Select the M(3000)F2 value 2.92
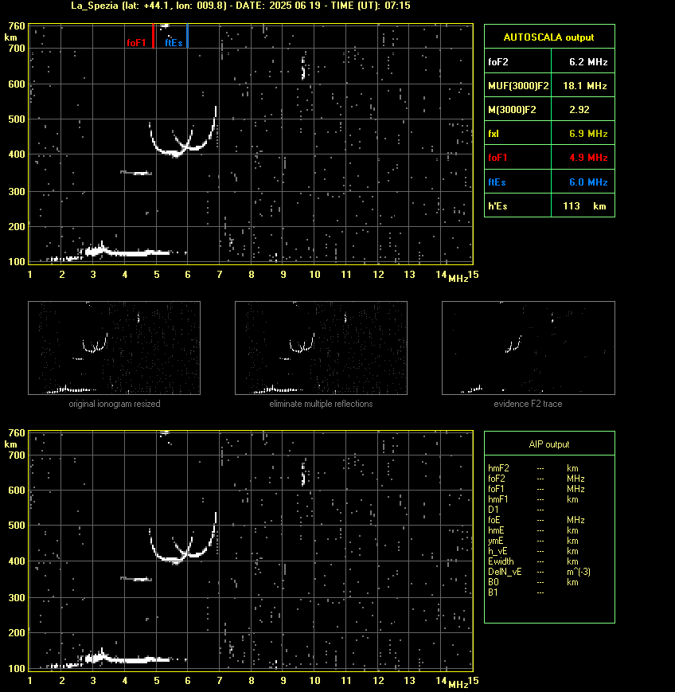This screenshot has width=675, height=692. (x=579, y=109)
